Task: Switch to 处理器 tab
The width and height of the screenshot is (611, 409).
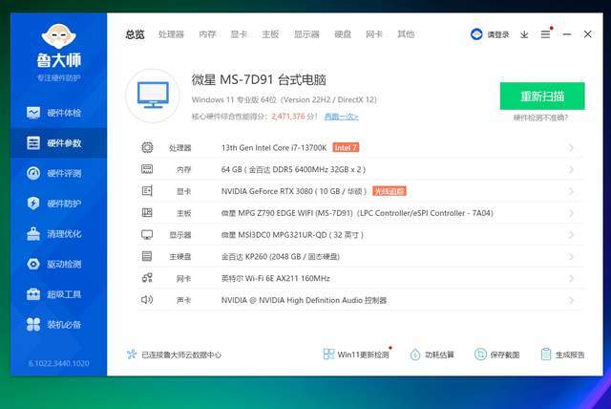Action: (171, 34)
